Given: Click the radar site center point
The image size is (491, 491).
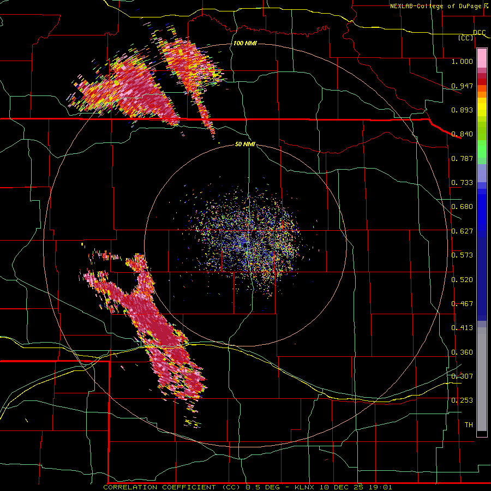Looking at the screenshot, I should 245,247.
